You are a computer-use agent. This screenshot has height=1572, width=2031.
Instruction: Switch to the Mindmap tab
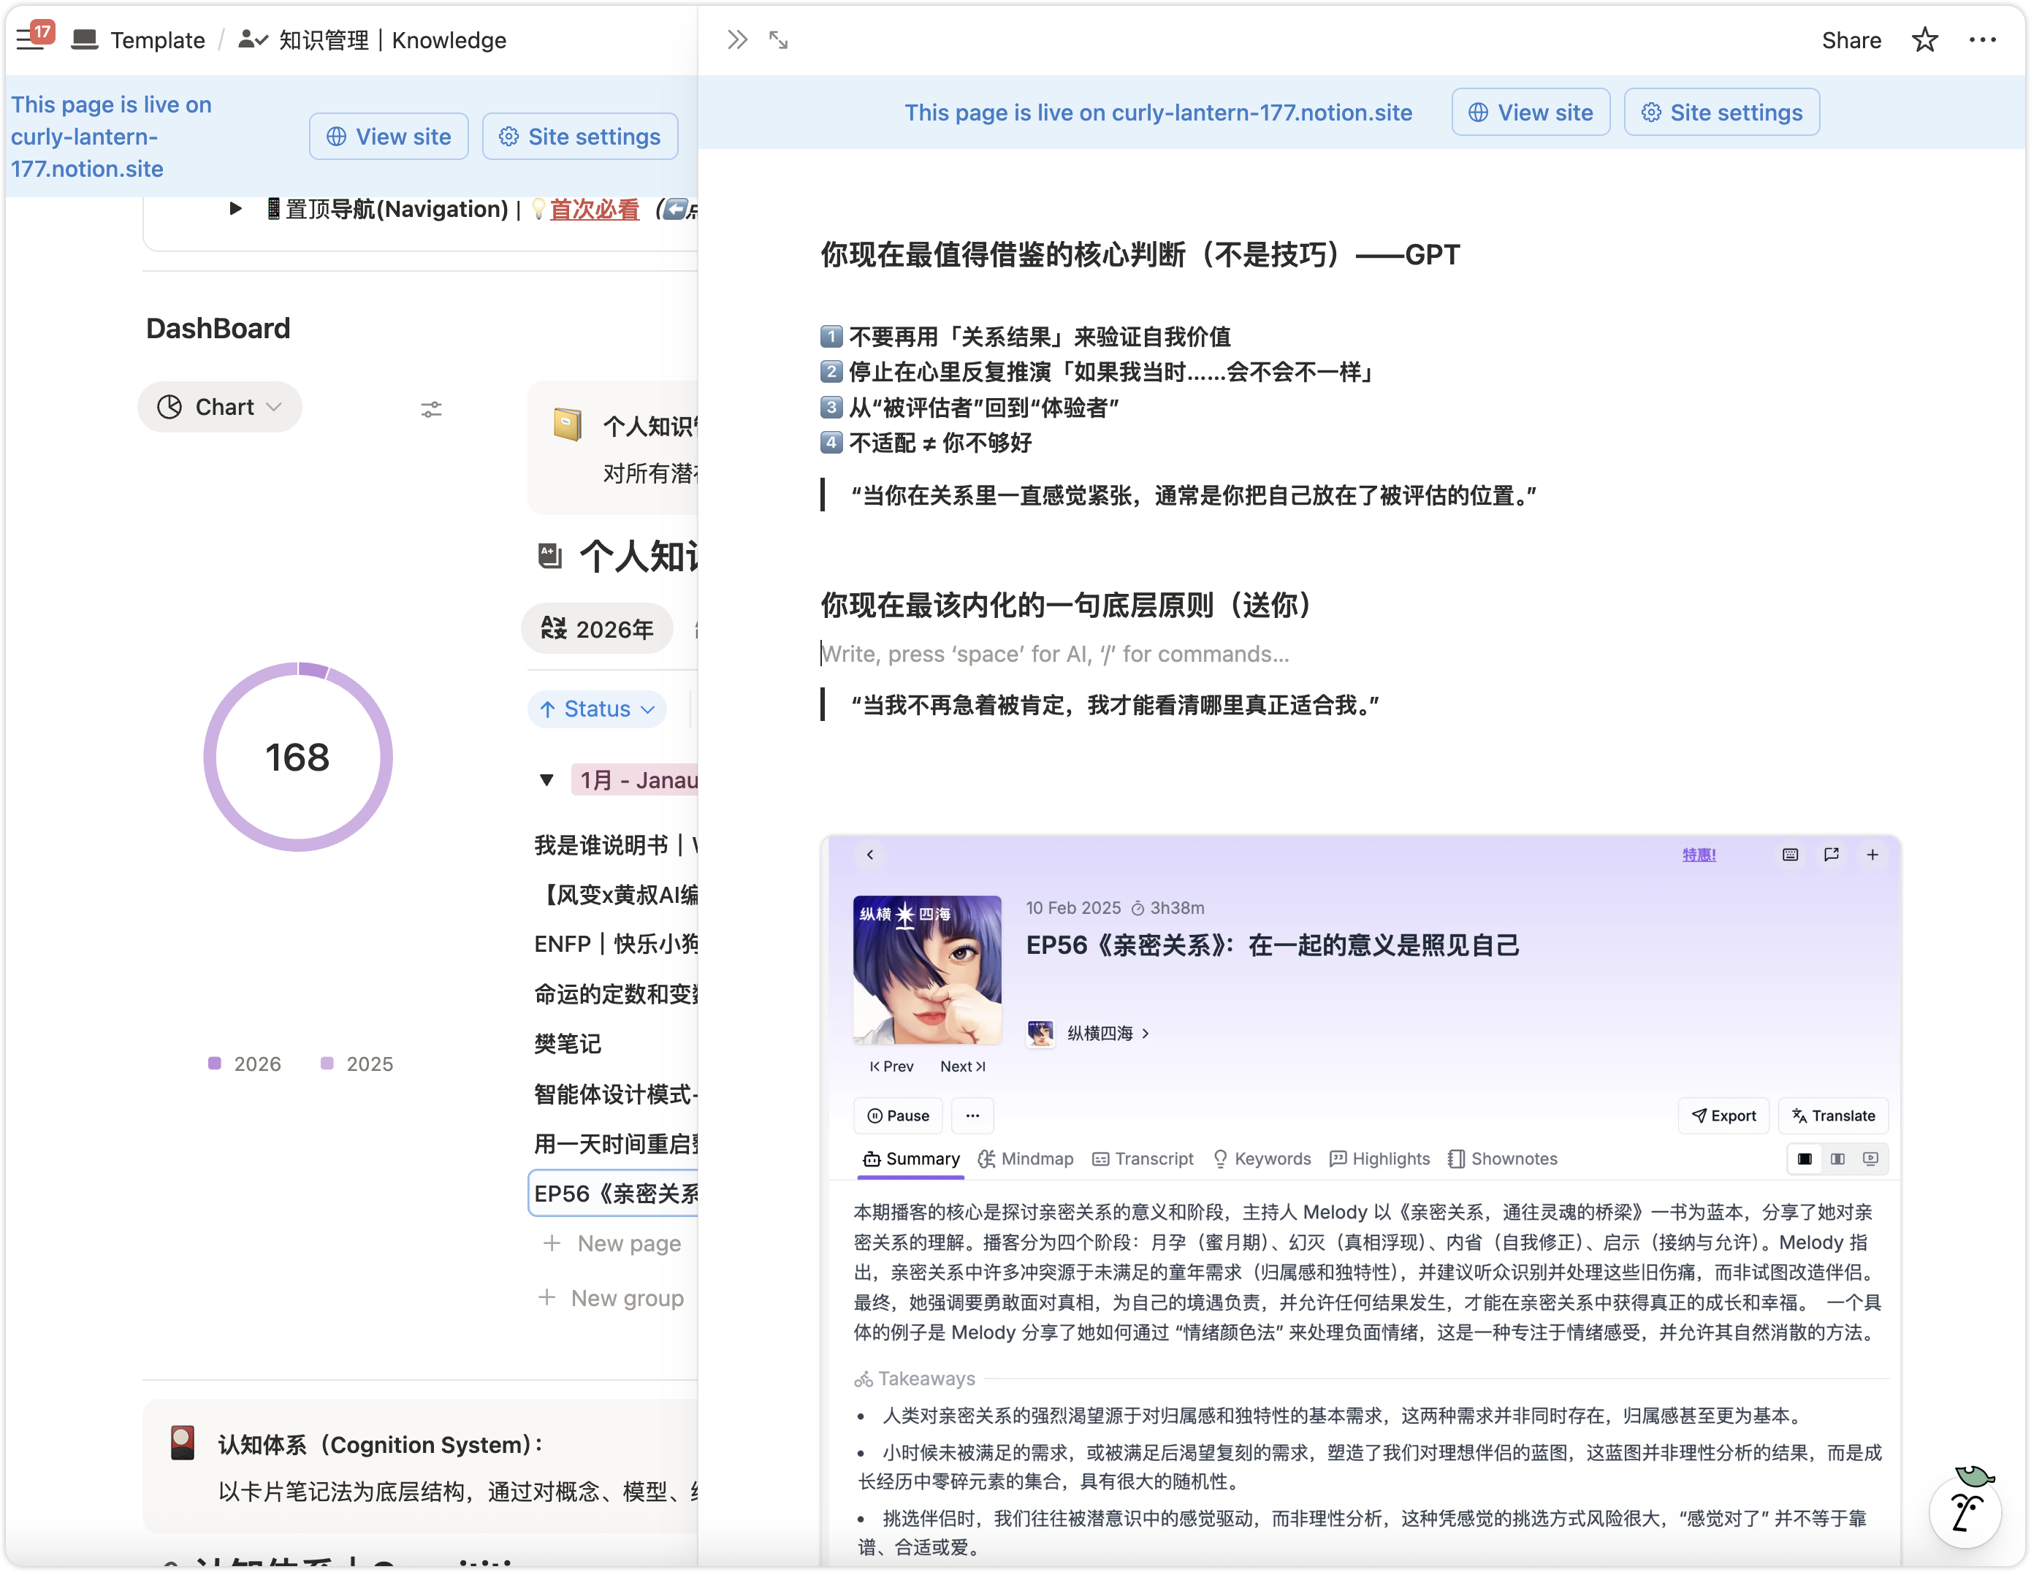click(1026, 1159)
